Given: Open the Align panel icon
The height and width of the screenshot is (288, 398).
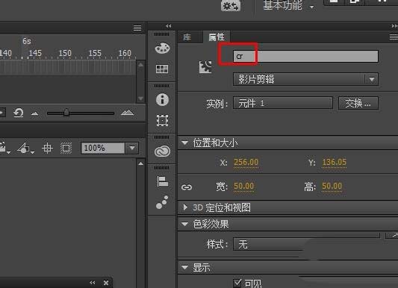Looking at the screenshot, I should point(163,181).
